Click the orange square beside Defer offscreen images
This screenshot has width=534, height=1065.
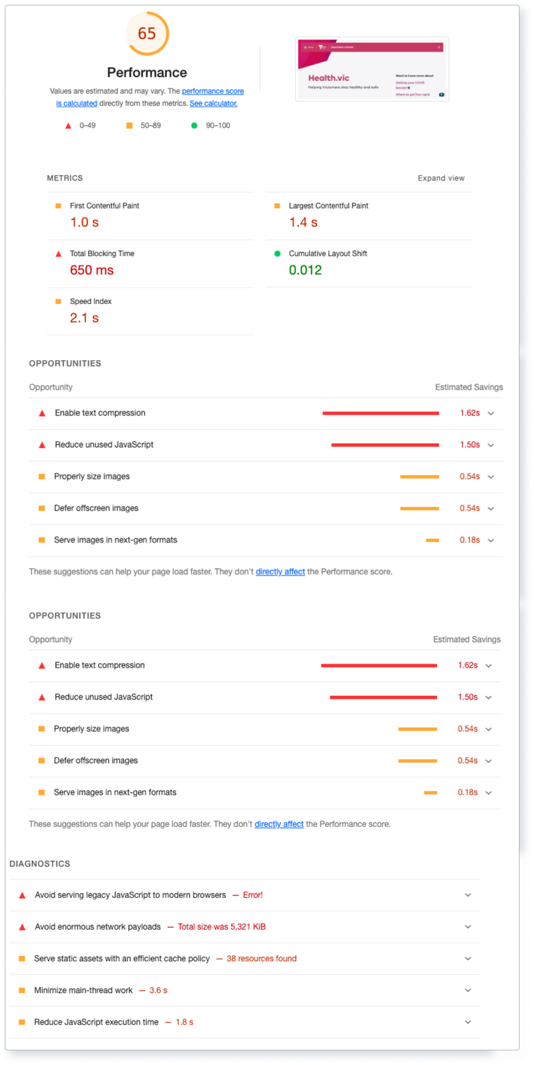pos(41,508)
